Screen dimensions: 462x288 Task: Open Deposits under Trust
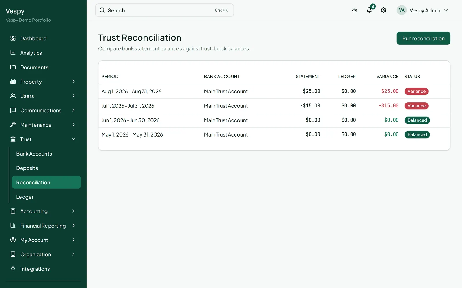46,168
